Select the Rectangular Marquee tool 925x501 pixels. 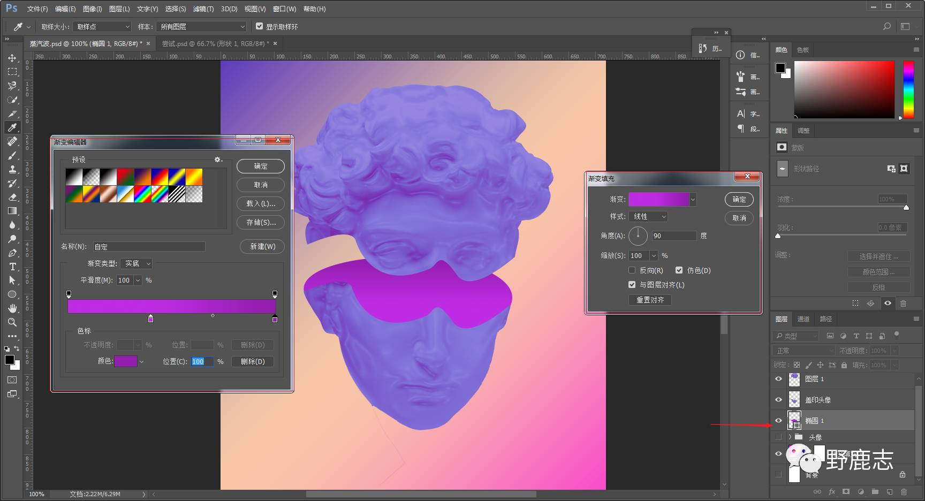point(12,72)
